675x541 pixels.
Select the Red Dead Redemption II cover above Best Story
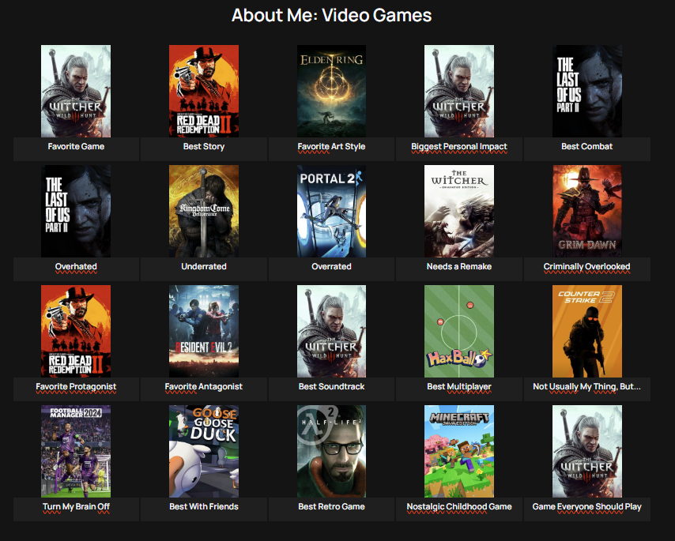pyautogui.click(x=204, y=91)
